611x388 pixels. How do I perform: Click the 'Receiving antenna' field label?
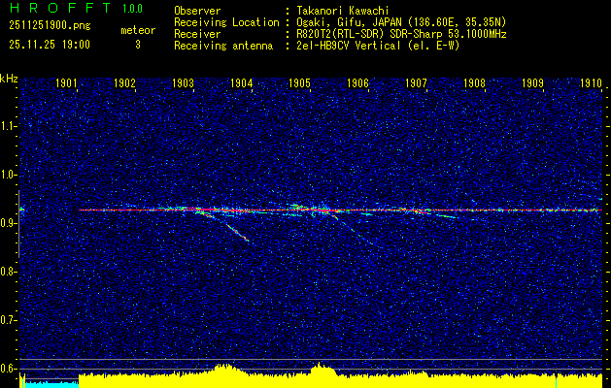pyautogui.click(x=223, y=46)
